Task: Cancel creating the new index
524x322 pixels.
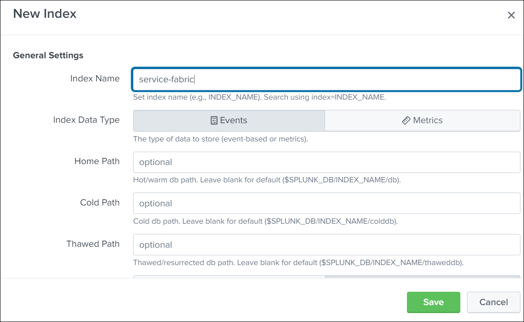Action: tap(493, 302)
